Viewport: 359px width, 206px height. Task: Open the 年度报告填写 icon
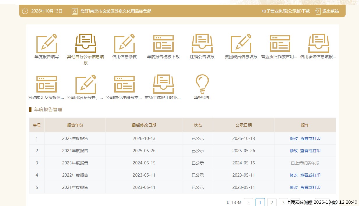[47, 44]
